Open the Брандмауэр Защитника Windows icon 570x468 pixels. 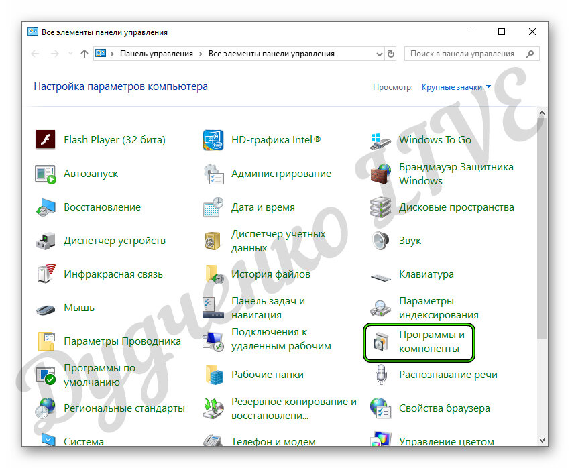pos(381,174)
